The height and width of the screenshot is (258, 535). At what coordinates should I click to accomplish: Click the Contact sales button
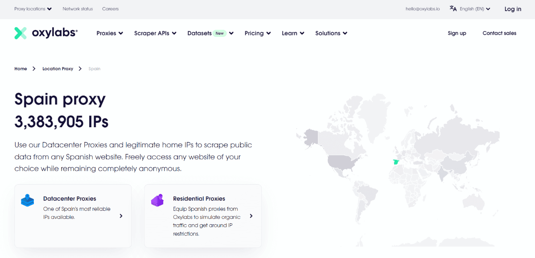point(499,33)
